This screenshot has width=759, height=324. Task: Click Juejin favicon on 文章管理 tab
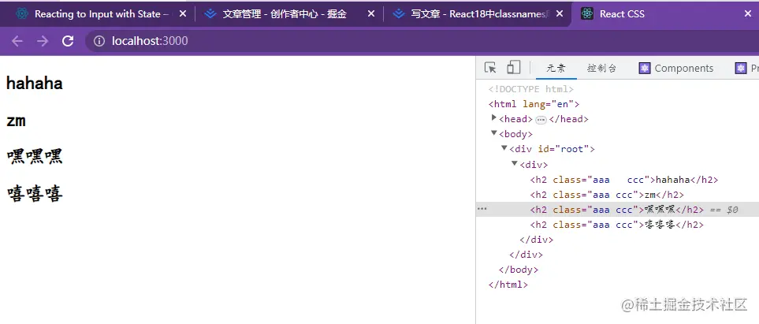(210, 14)
